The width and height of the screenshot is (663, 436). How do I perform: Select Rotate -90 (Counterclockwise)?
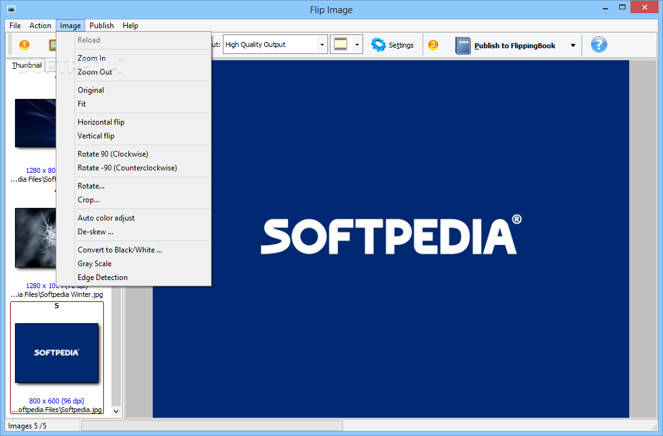133,168
